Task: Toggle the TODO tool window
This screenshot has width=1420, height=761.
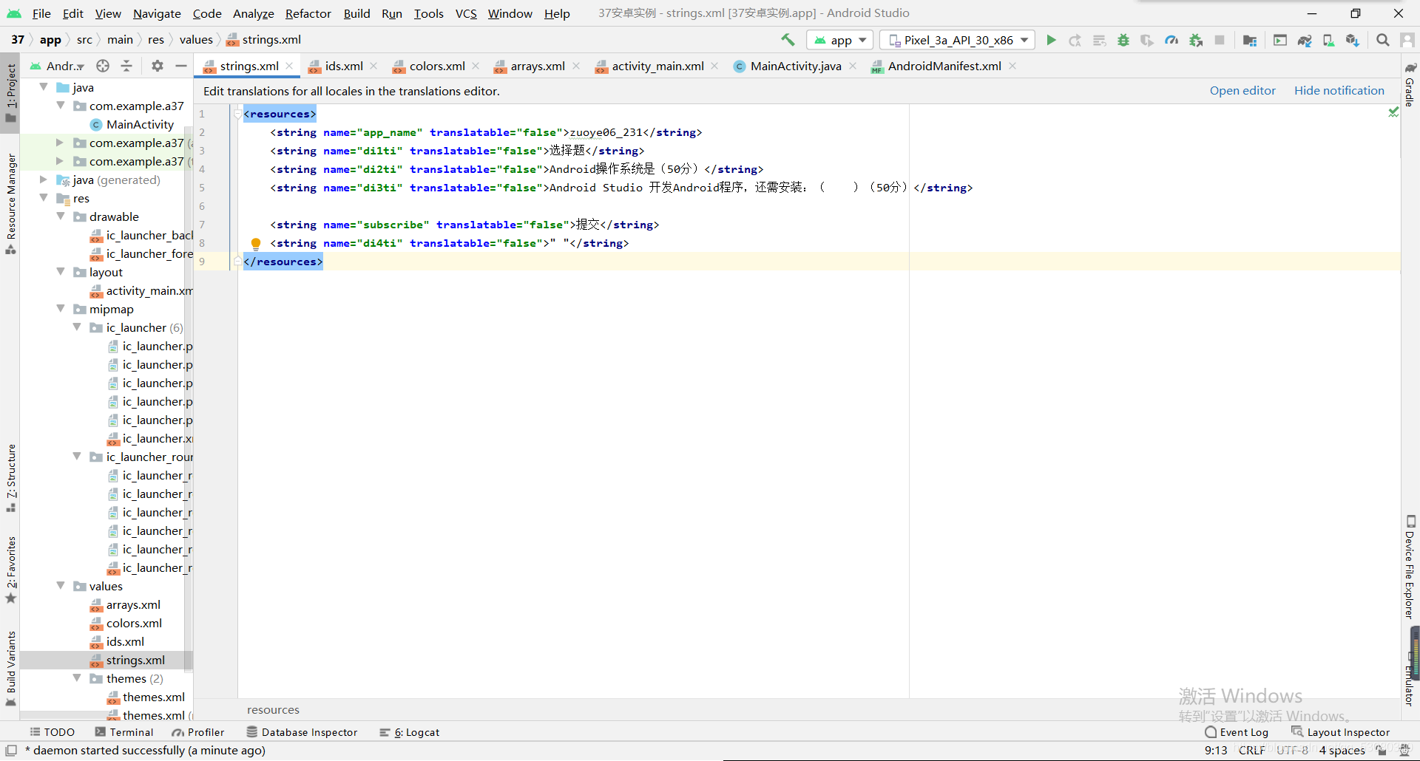Action: [x=52, y=732]
